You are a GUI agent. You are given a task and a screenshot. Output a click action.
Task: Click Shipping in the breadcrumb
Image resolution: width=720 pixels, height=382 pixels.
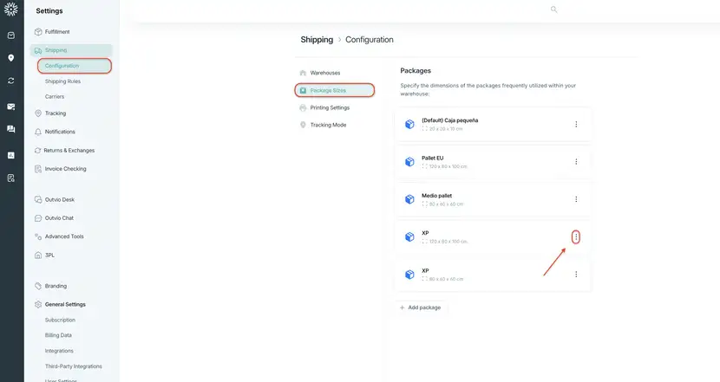(x=317, y=40)
